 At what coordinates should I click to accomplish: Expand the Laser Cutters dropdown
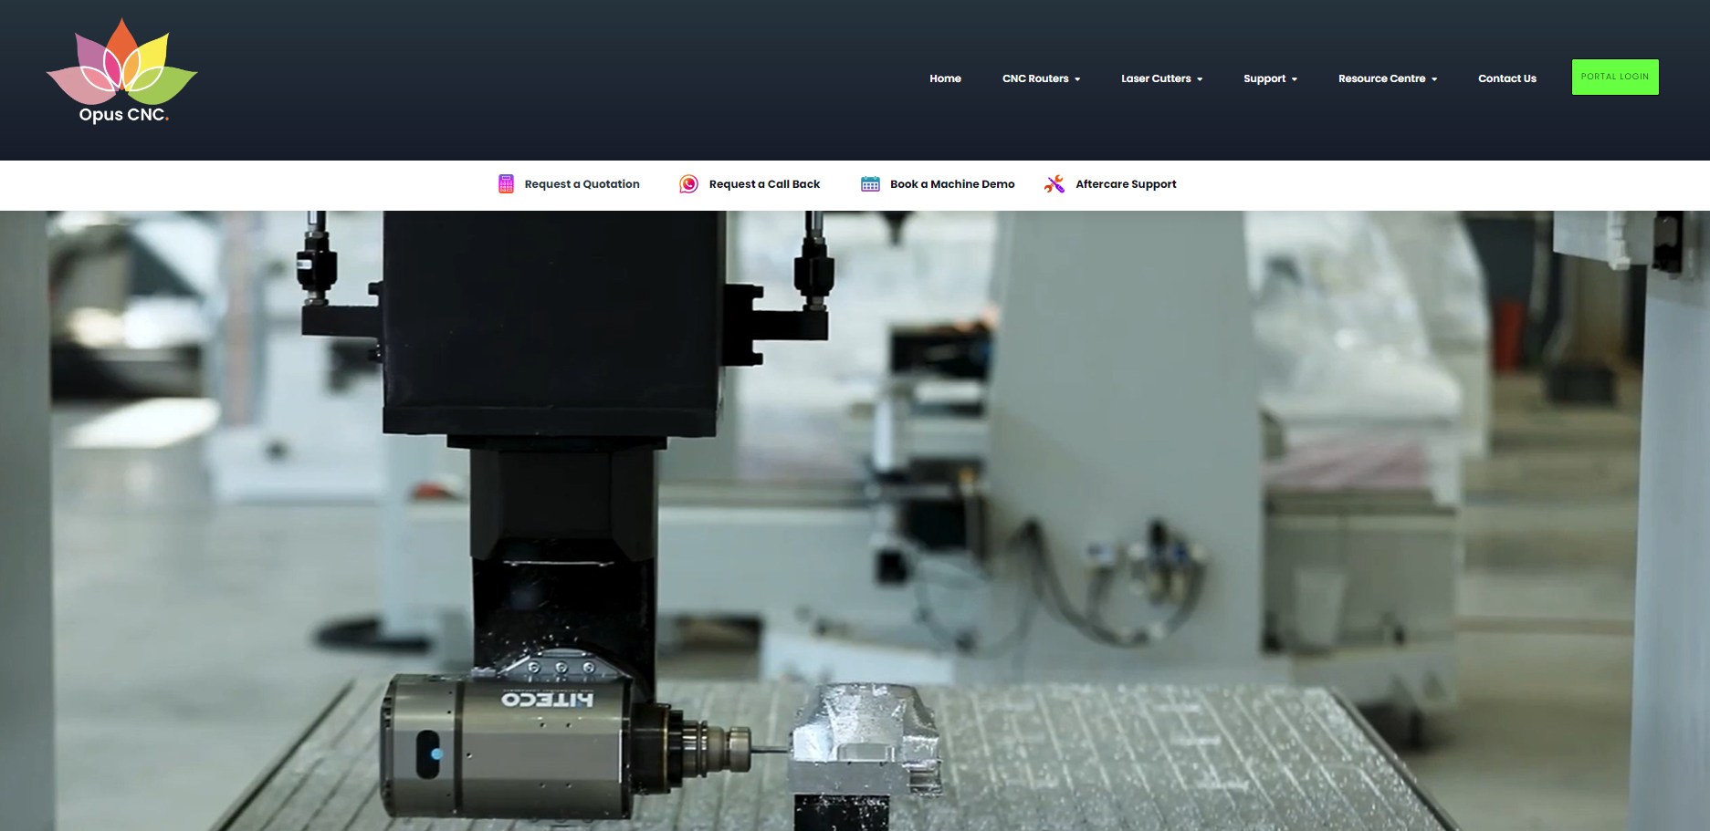[x=1156, y=78]
